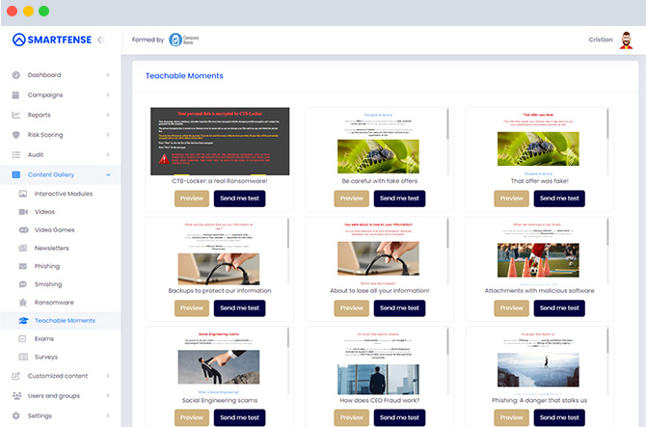Open Newsletters menu item
The width and height of the screenshot is (646, 427).
[x=60, y=248]
